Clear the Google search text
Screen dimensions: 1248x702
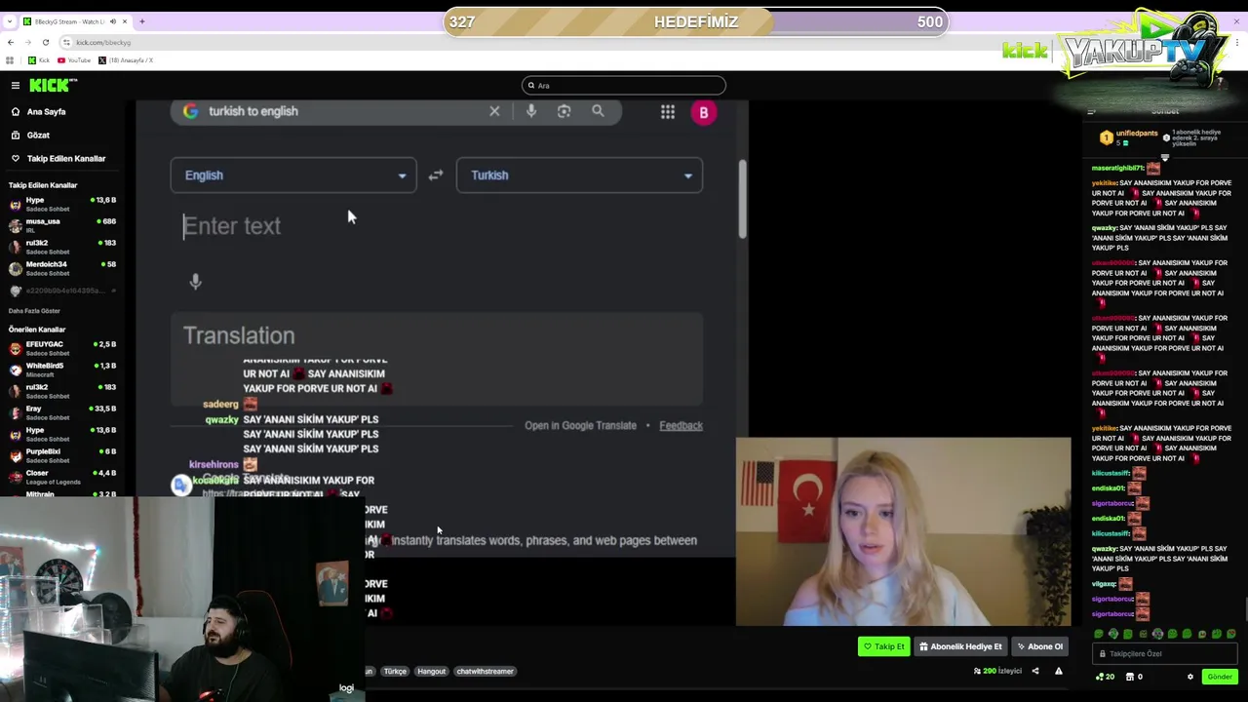pos(494,112)
